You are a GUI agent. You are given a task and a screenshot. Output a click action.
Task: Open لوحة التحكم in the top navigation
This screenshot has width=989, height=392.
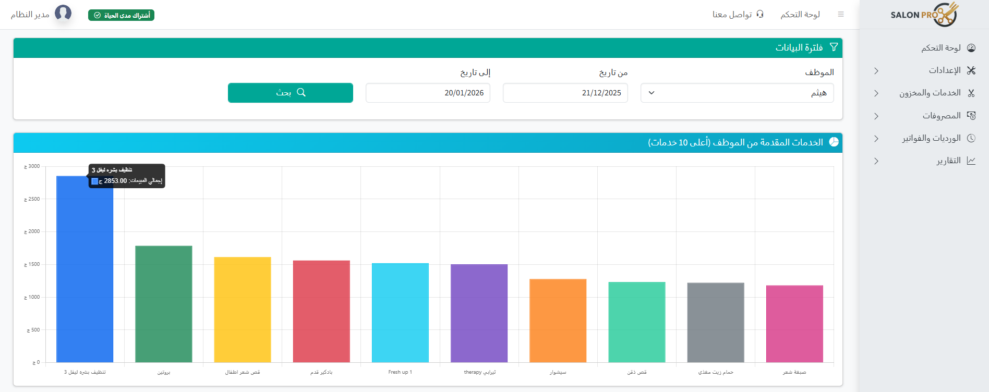pos(800,15)
